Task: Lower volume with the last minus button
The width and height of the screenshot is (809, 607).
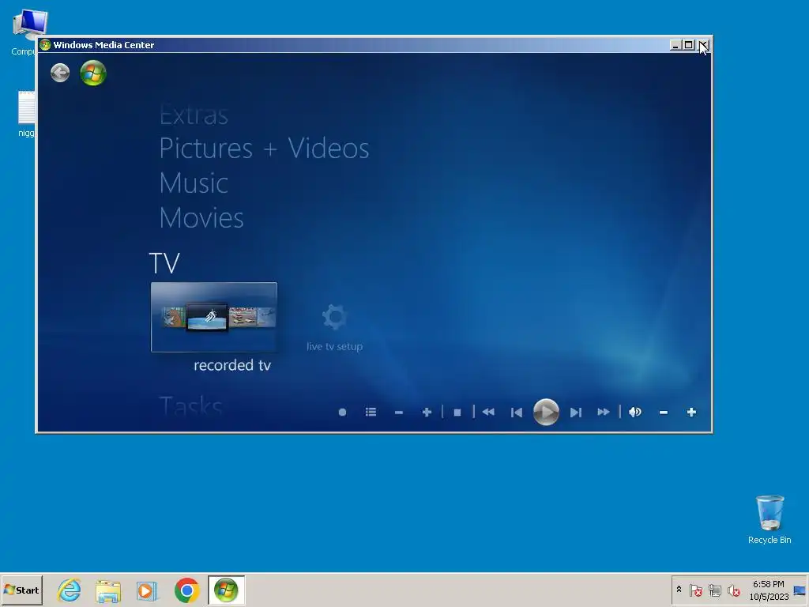Action: [664, 413]
